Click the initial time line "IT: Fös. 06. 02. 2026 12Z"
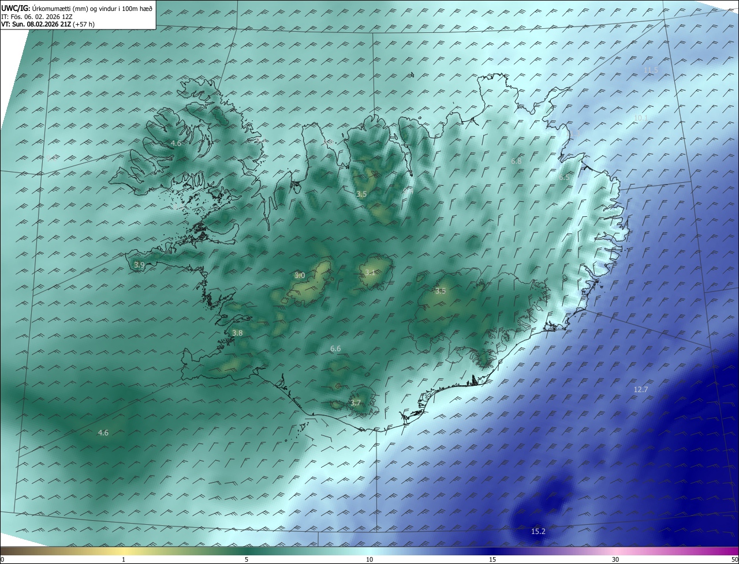 click(x=37, y=16)
